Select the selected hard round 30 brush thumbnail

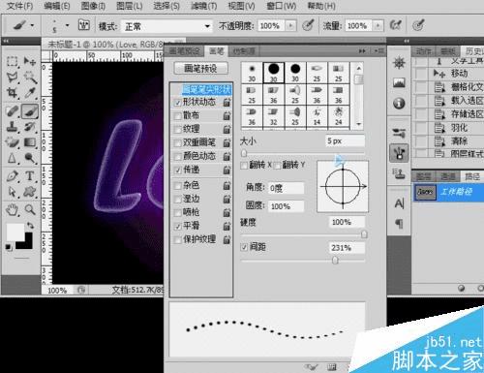click(x=274, y=73)
